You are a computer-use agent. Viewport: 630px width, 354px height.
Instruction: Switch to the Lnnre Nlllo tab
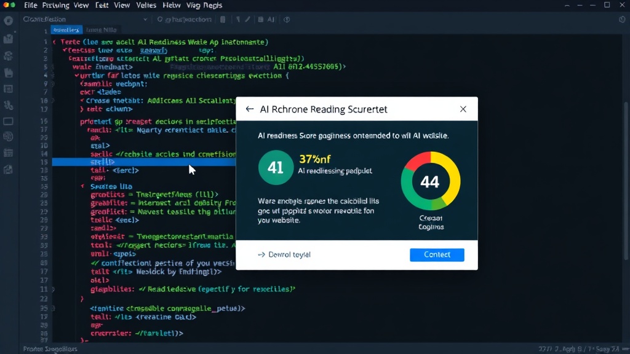(102, 29)
